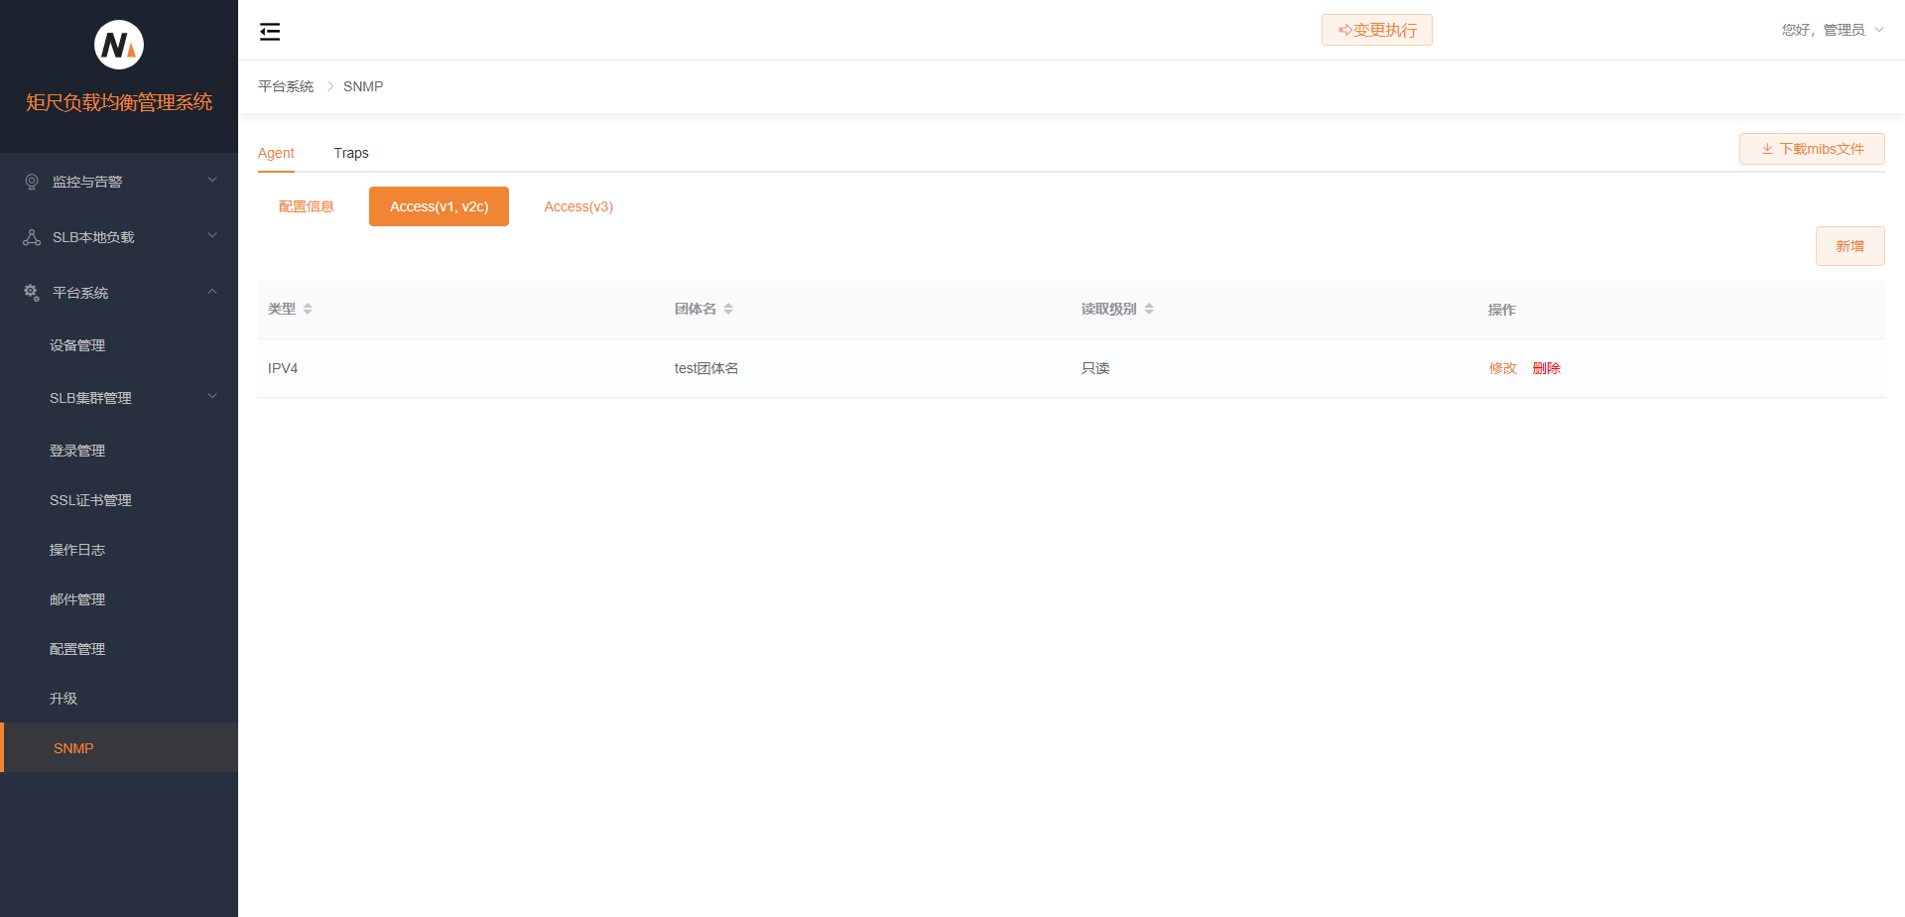The image size is (1905, 917).
Task: Navigate using the 平台系统 breadcrumb link
Action: [x=286, y=86]
